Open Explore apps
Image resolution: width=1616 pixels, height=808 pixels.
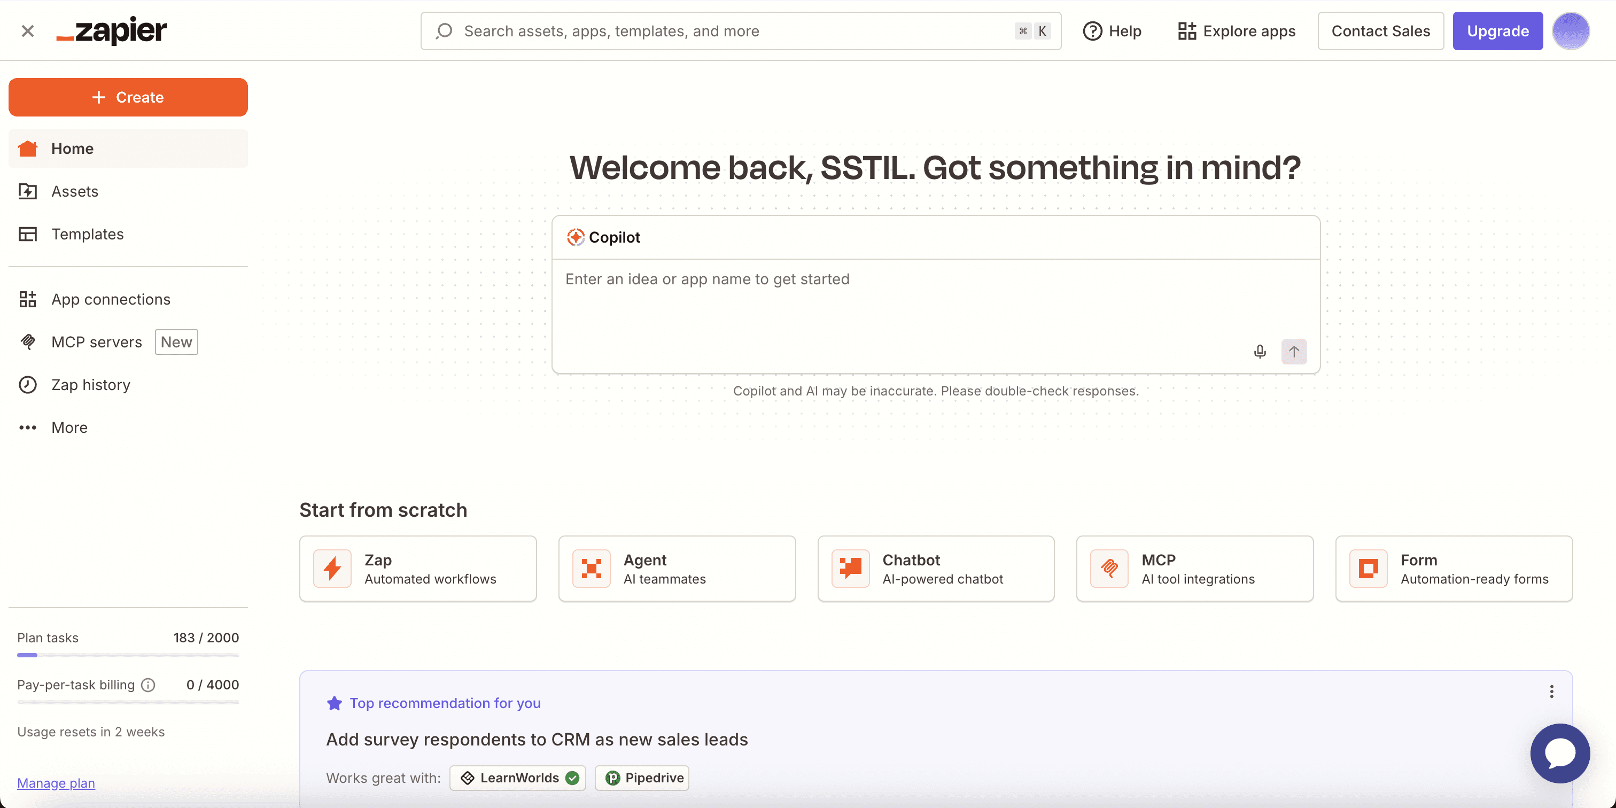point(1237,31)
